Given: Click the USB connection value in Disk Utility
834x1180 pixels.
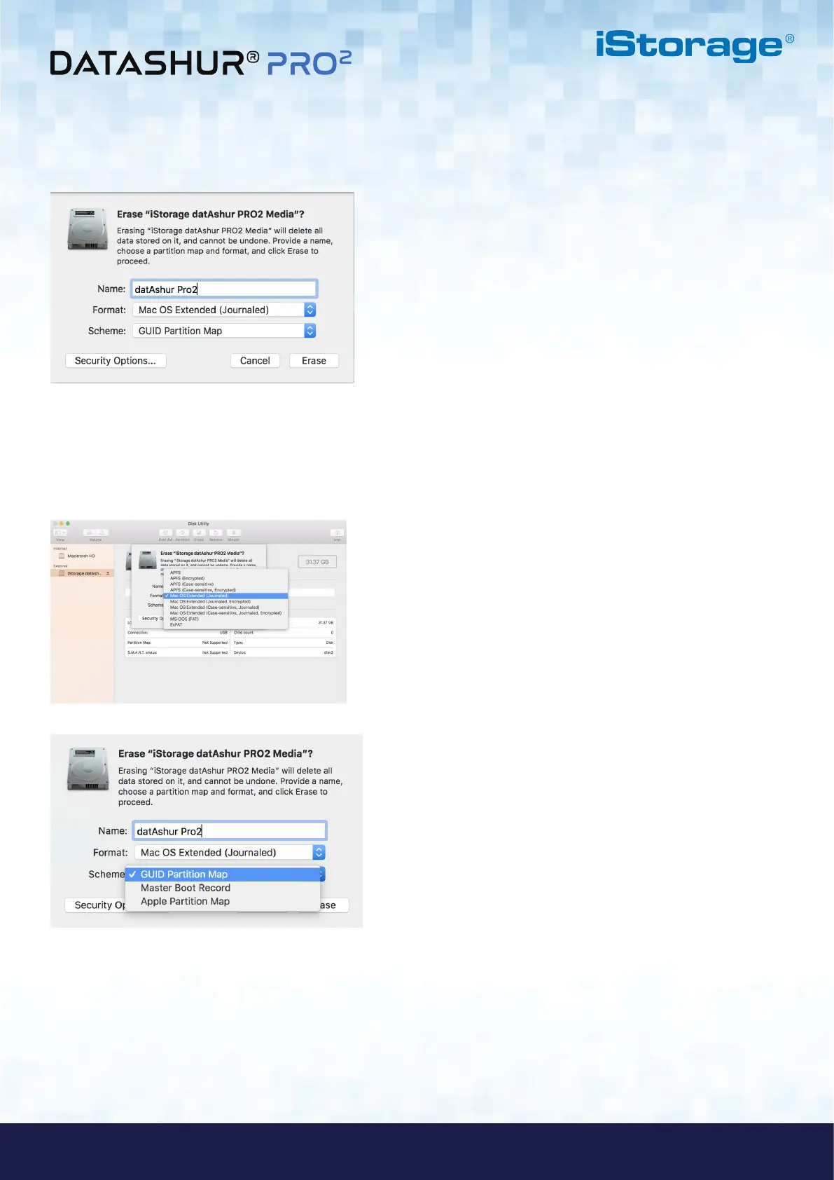Looking at the screenshot, I should point(223,633).
